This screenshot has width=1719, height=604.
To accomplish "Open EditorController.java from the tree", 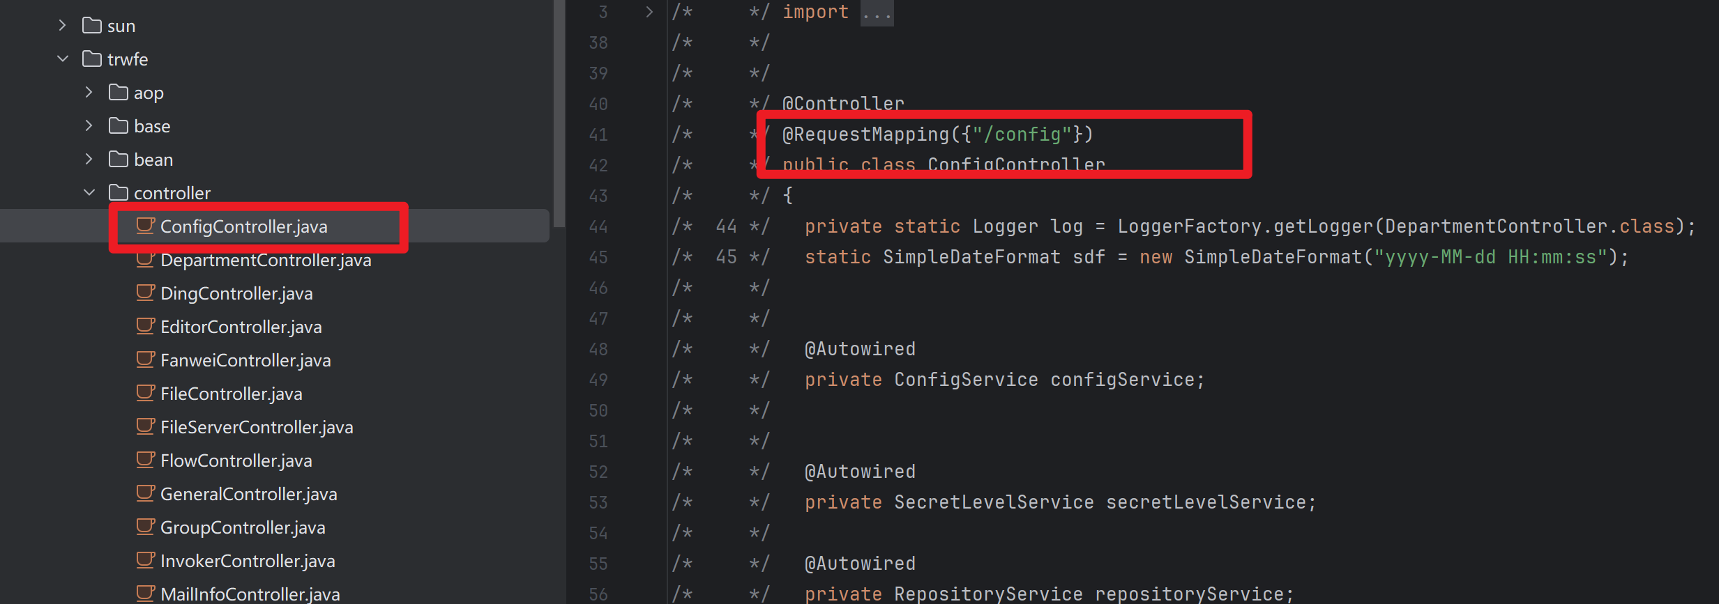I will point(241,327).
